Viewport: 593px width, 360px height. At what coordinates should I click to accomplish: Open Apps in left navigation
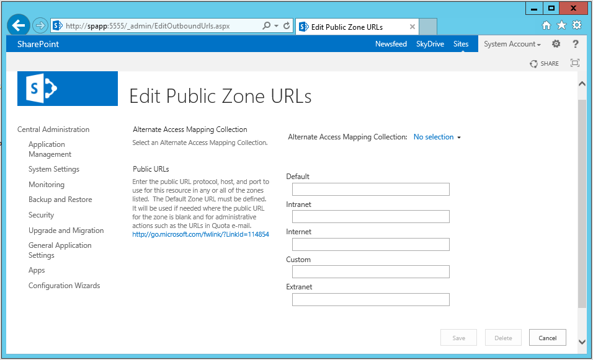tap(37, 271)
